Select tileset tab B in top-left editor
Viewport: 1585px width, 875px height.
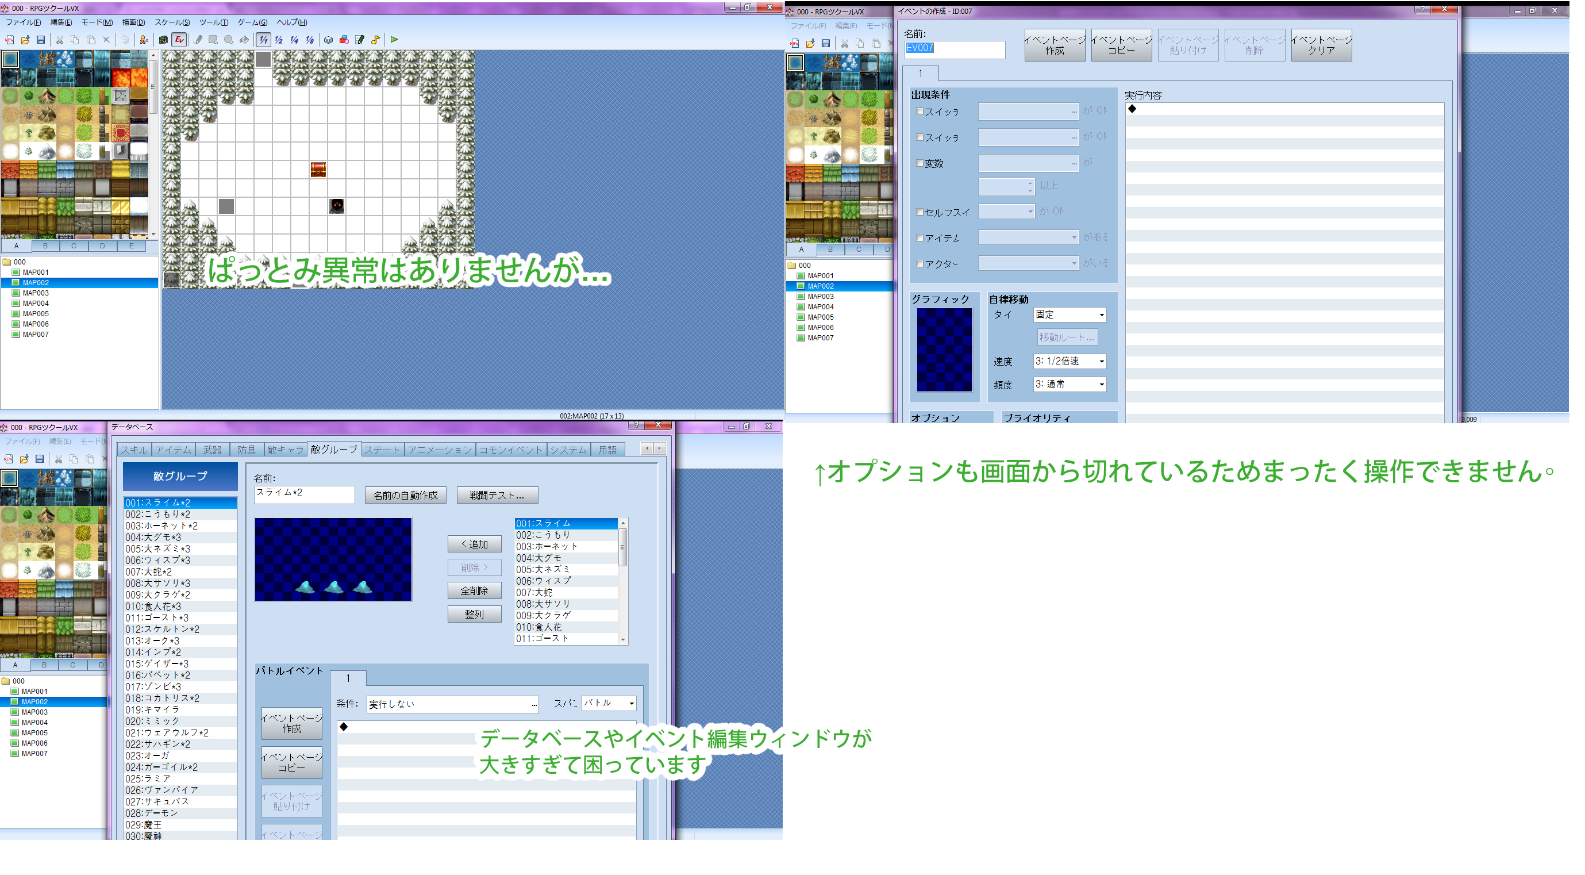click(x=45, y=246)
